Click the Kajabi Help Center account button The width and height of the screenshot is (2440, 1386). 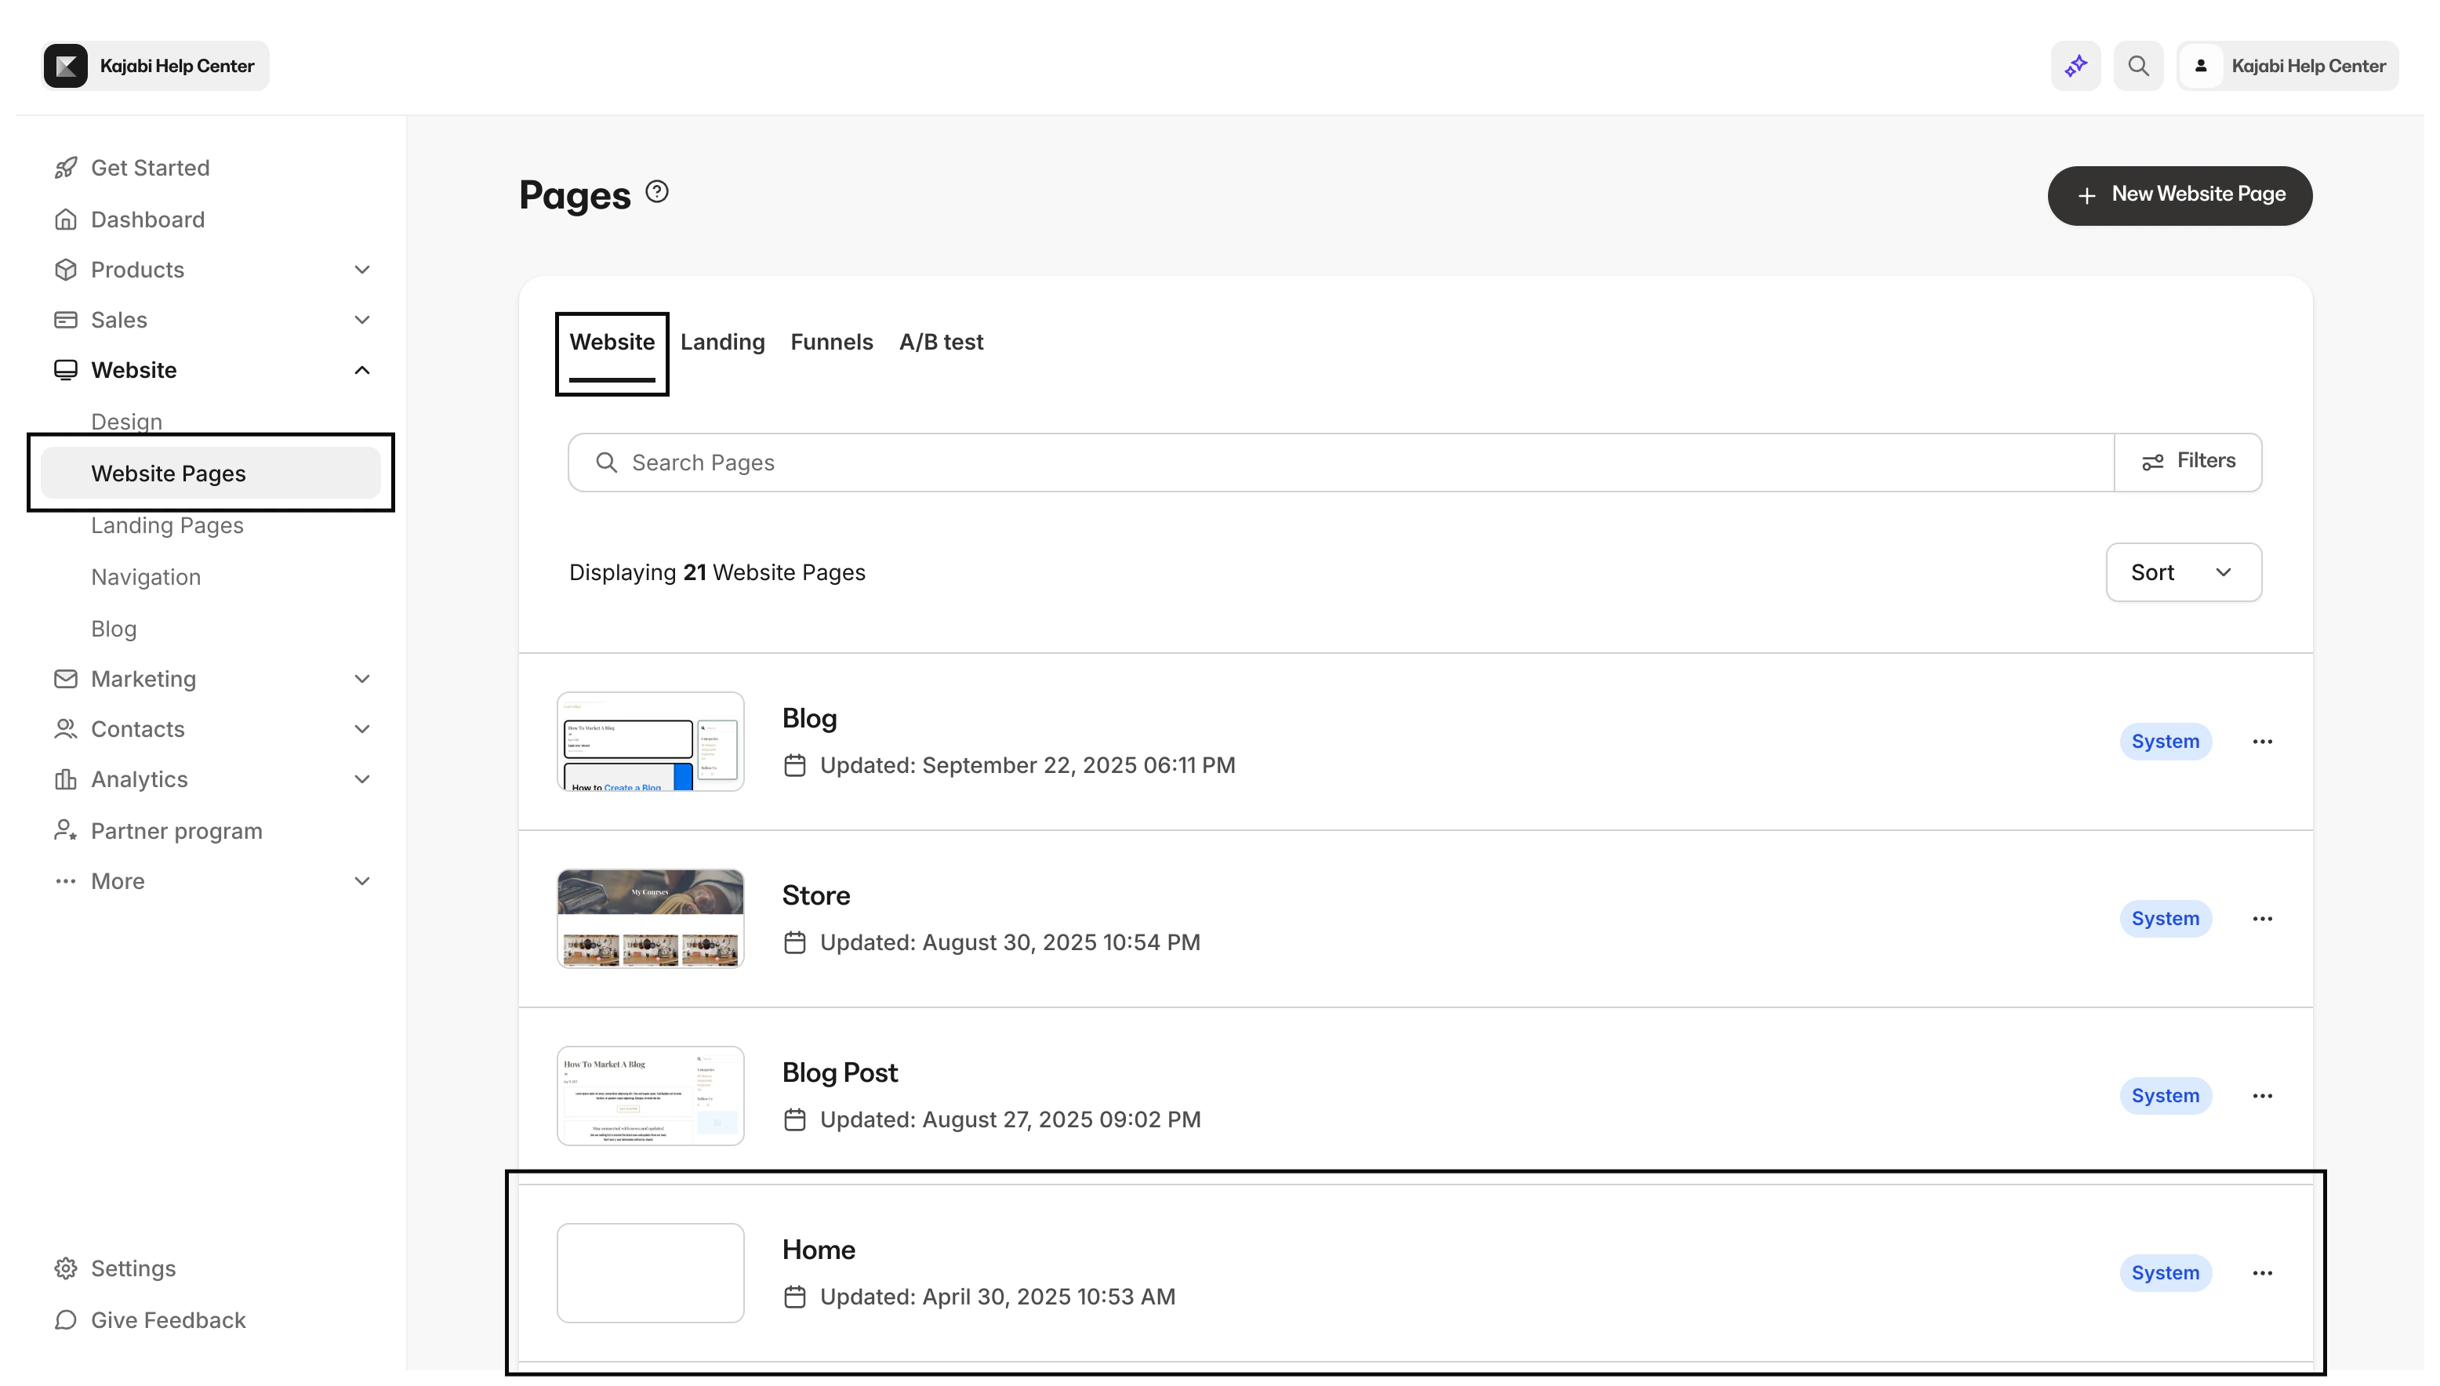[x=2288, y=66]
